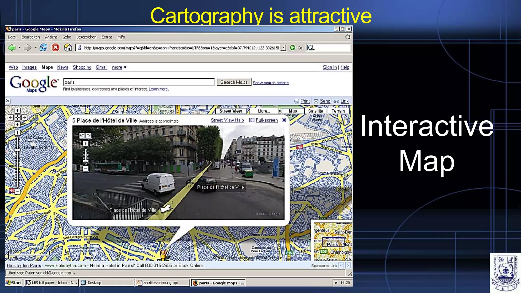The width and height of the screenshot is (521, 293).
Task: Pan the map left arrow
Action: [11, 117]
